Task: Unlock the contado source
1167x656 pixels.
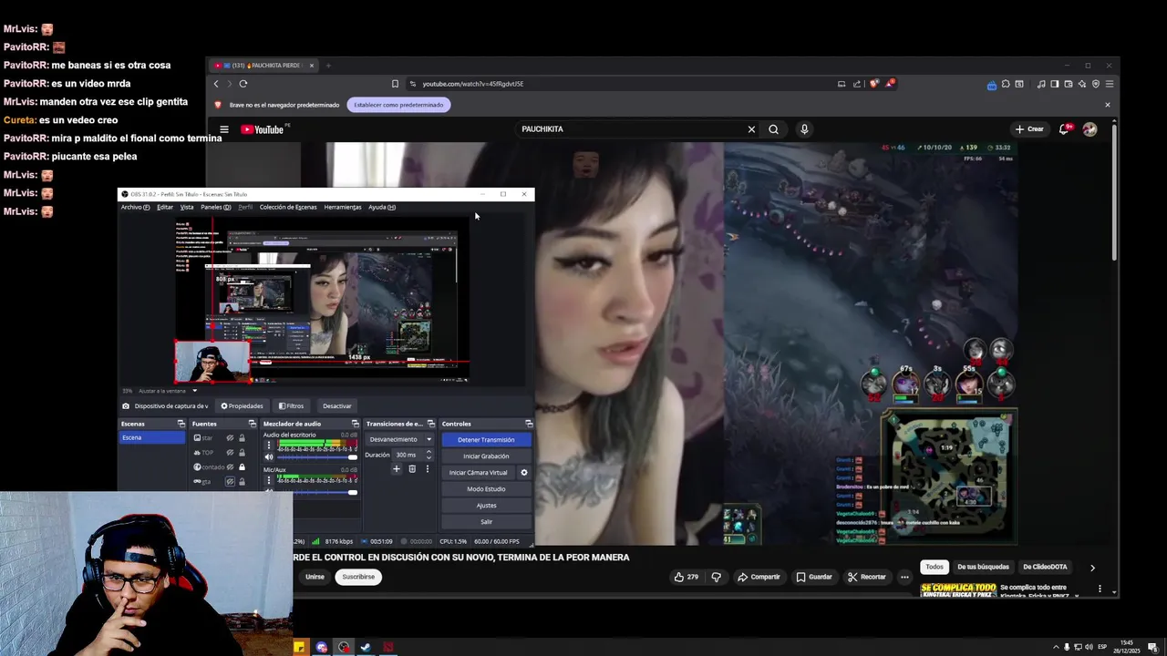Action: pos(242,467)
